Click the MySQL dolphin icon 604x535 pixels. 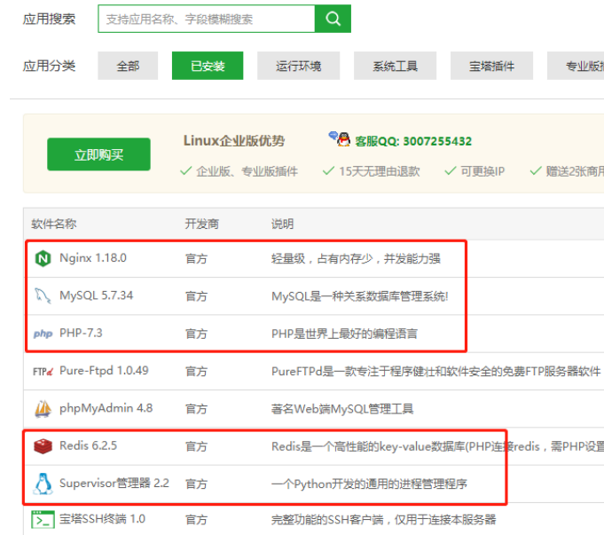(43, 295)
